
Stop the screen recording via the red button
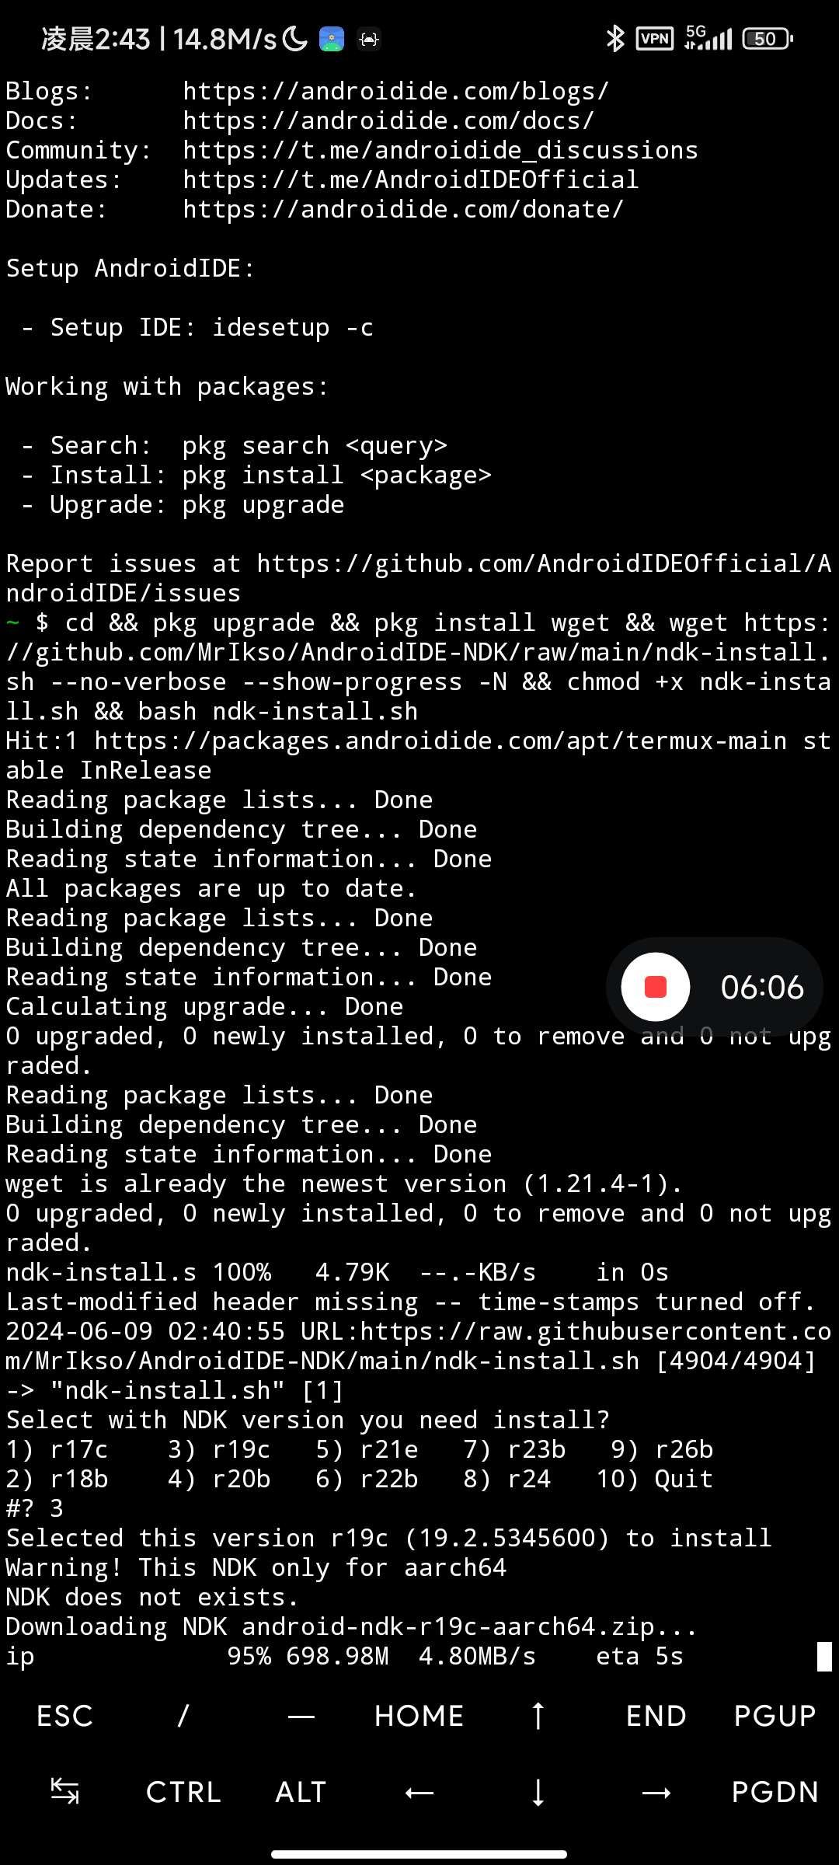(x=656, y=987)
